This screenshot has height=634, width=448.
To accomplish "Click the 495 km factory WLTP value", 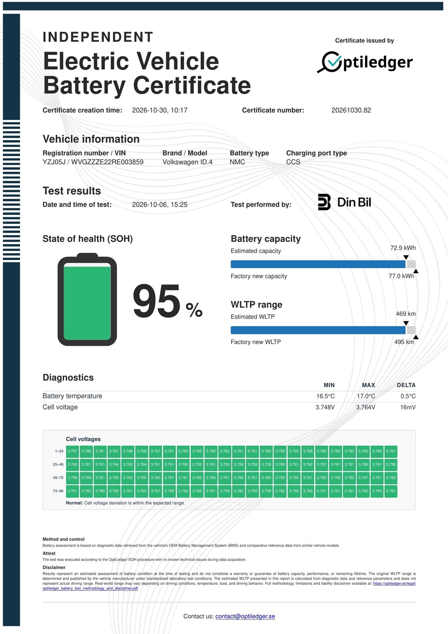I will pyautogui.click(x=404, y=342).
